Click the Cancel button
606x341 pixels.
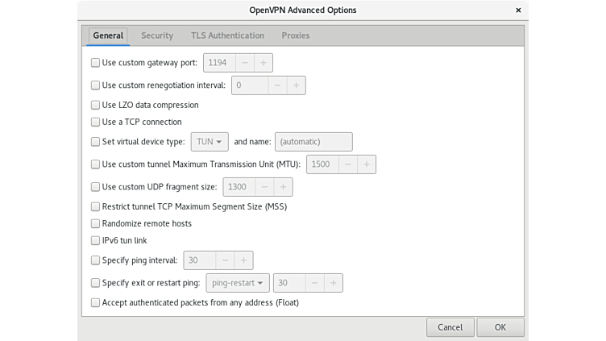tap(450, 327)
